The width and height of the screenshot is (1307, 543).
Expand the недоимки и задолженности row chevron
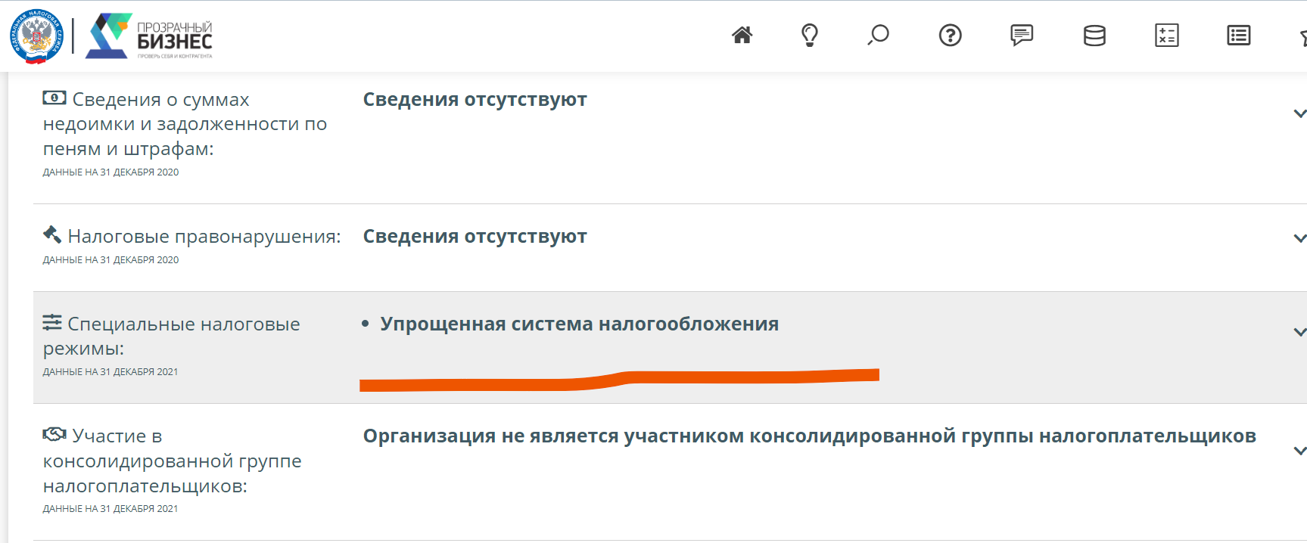coord(1299,113)
